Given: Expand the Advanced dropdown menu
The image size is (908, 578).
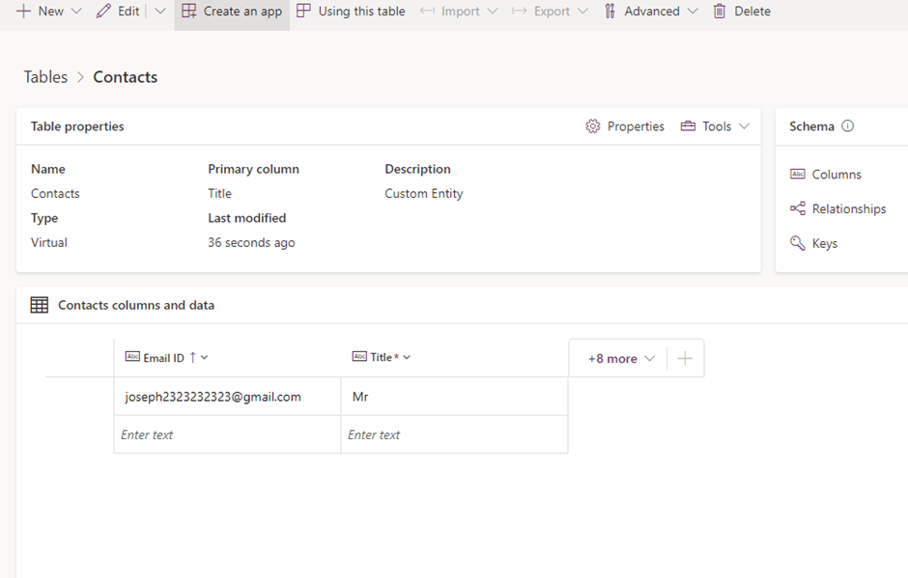Looking at the screenshot, I should [650, 12].
